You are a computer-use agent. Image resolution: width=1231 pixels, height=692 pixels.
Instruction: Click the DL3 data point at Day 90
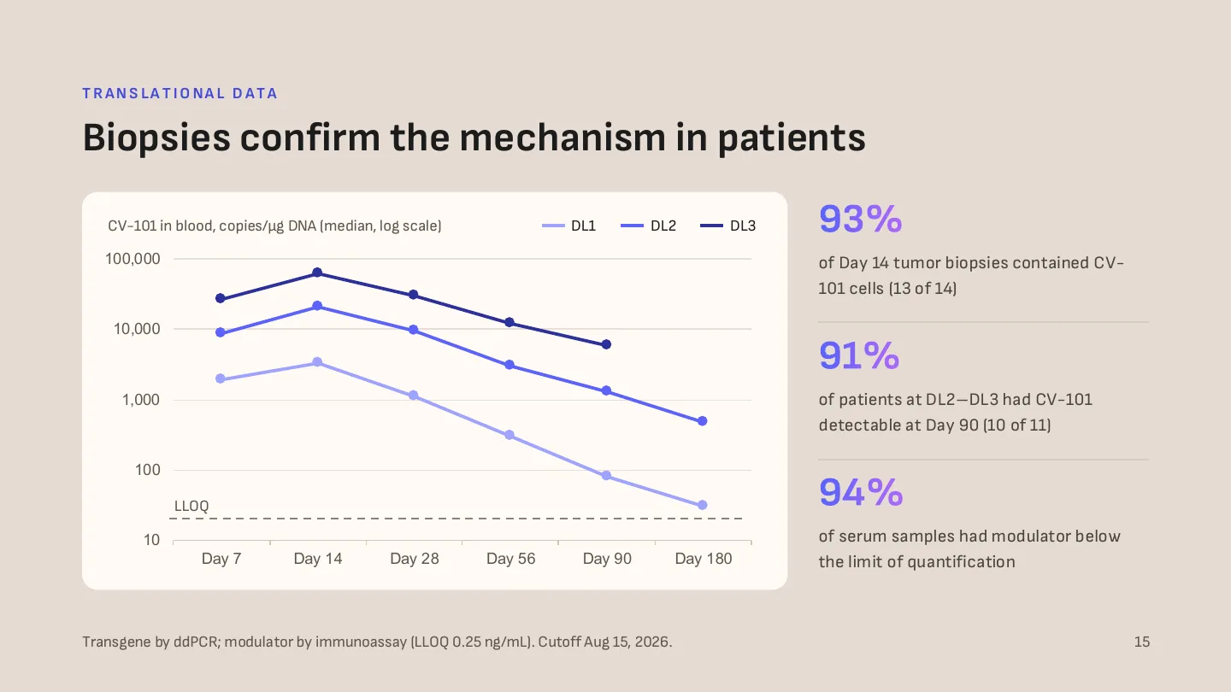click(x=606, y=344)
